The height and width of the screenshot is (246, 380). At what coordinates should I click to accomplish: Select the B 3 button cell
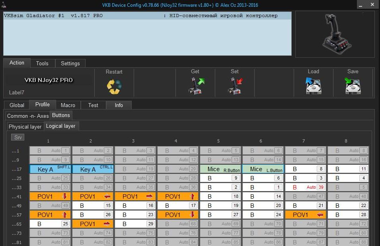(306, 178)
